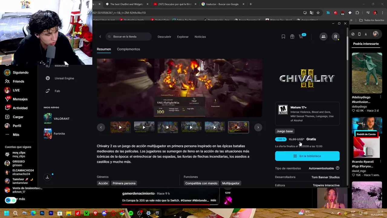Image resolution: width=387 pixels, height=218 pixels.
Task: Launch Fortnite from quick launch
Action: coord(54,134)
